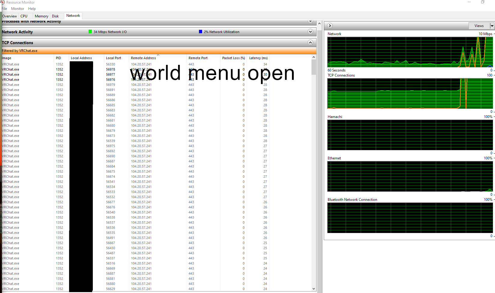Switch to the Memory tab
The width and height of the screenshot is (495, 293).
point(41,16)
